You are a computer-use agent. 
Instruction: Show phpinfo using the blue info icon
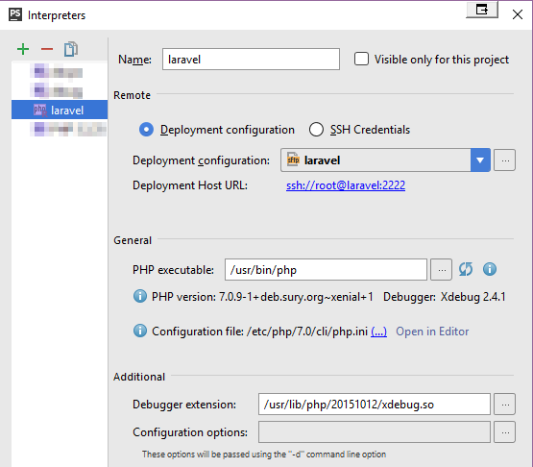490,269
